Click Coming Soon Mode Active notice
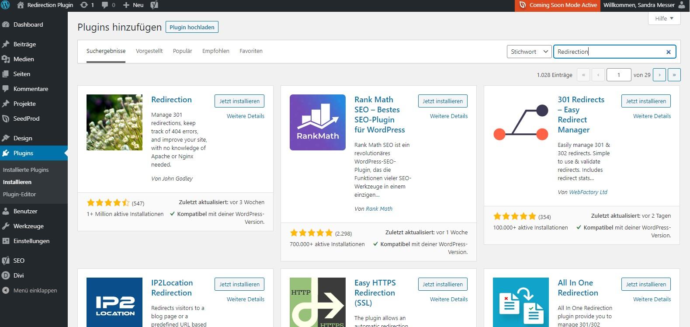Screen dimensions: 690x327 (x=558, y=5)
